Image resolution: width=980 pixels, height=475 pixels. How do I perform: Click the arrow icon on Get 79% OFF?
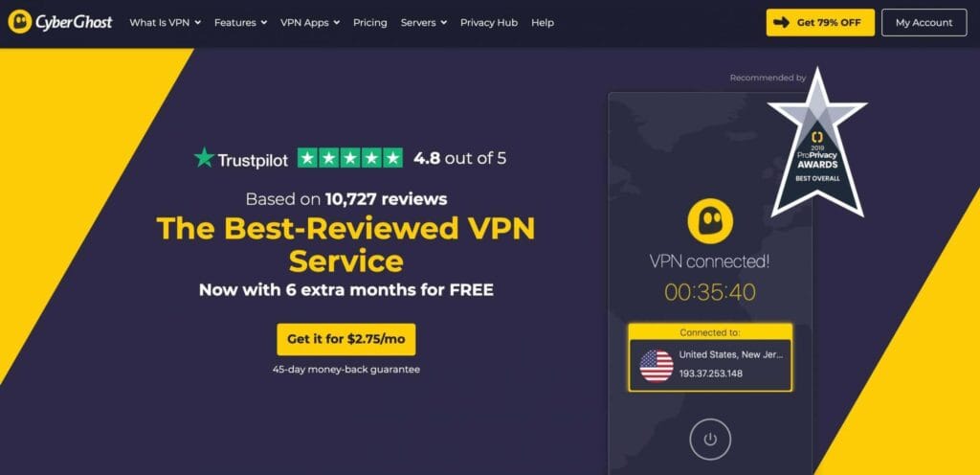781,22
